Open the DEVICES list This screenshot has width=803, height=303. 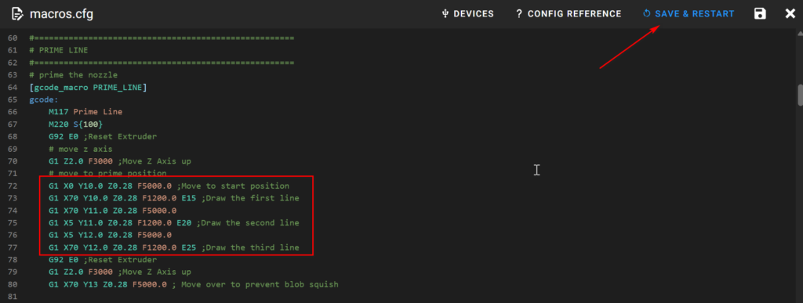467,14
